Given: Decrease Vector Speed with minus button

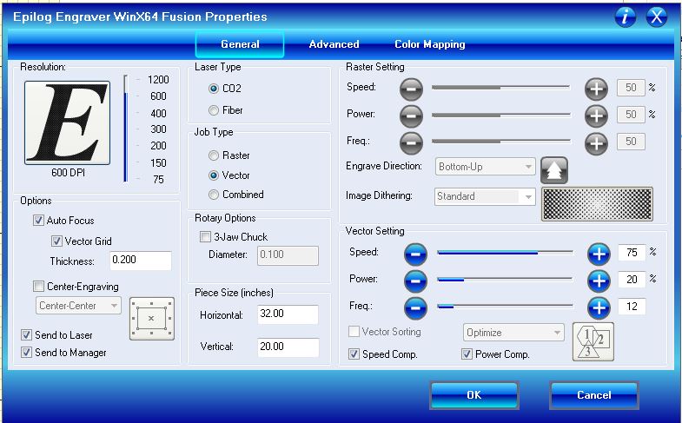Looking at the screenshot, I should coord(415,254).
